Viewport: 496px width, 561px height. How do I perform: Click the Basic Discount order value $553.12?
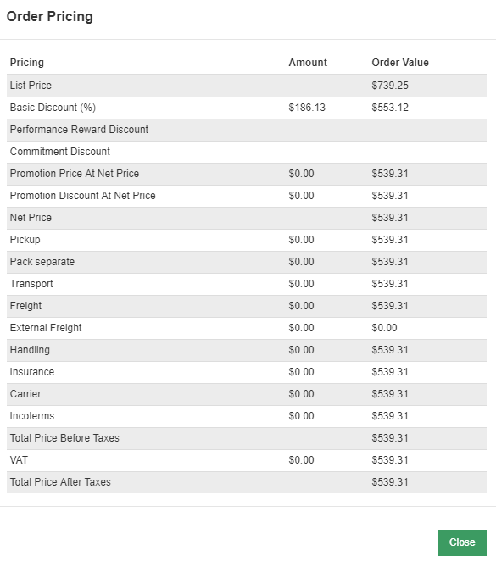coord(390,108)
